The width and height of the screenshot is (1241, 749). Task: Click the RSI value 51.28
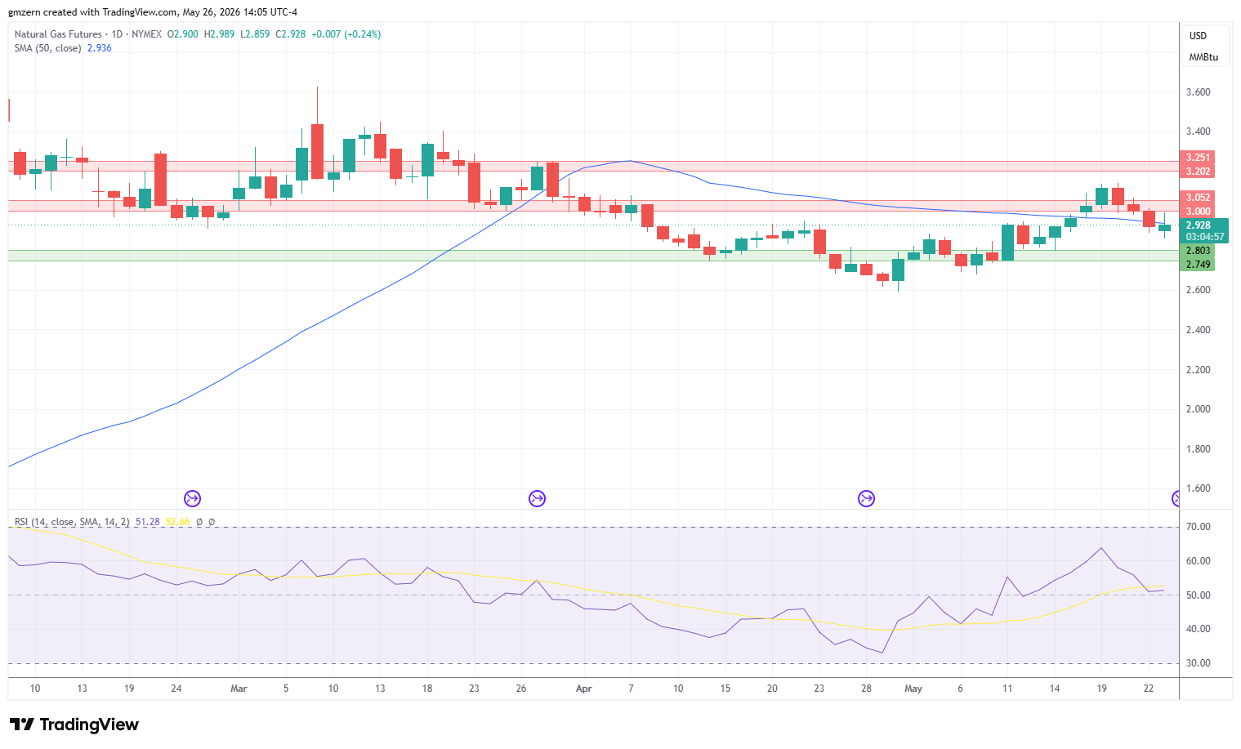[148, 522]
